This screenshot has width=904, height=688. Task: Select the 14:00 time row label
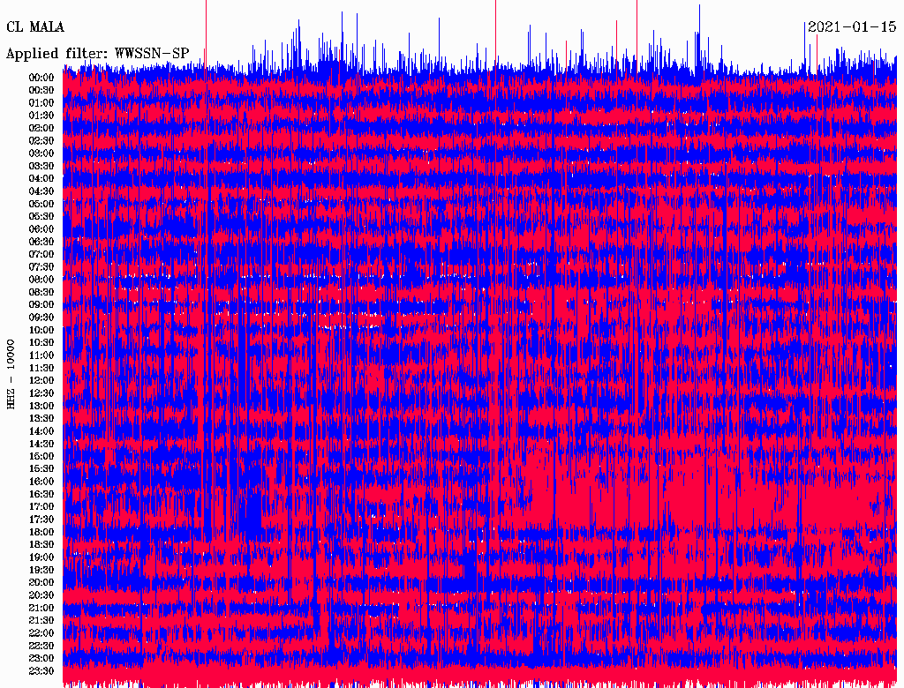pyautogui.click(x=41, y=431)
